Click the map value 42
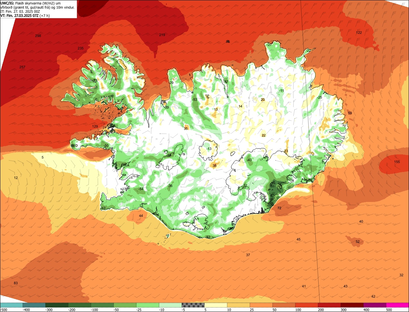The height and width of the screenshot is (312, 409). coord(373,297)
